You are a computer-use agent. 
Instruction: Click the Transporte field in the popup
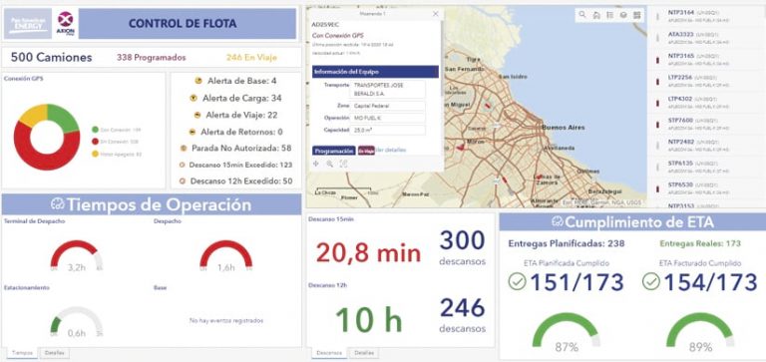click(388, 90)
